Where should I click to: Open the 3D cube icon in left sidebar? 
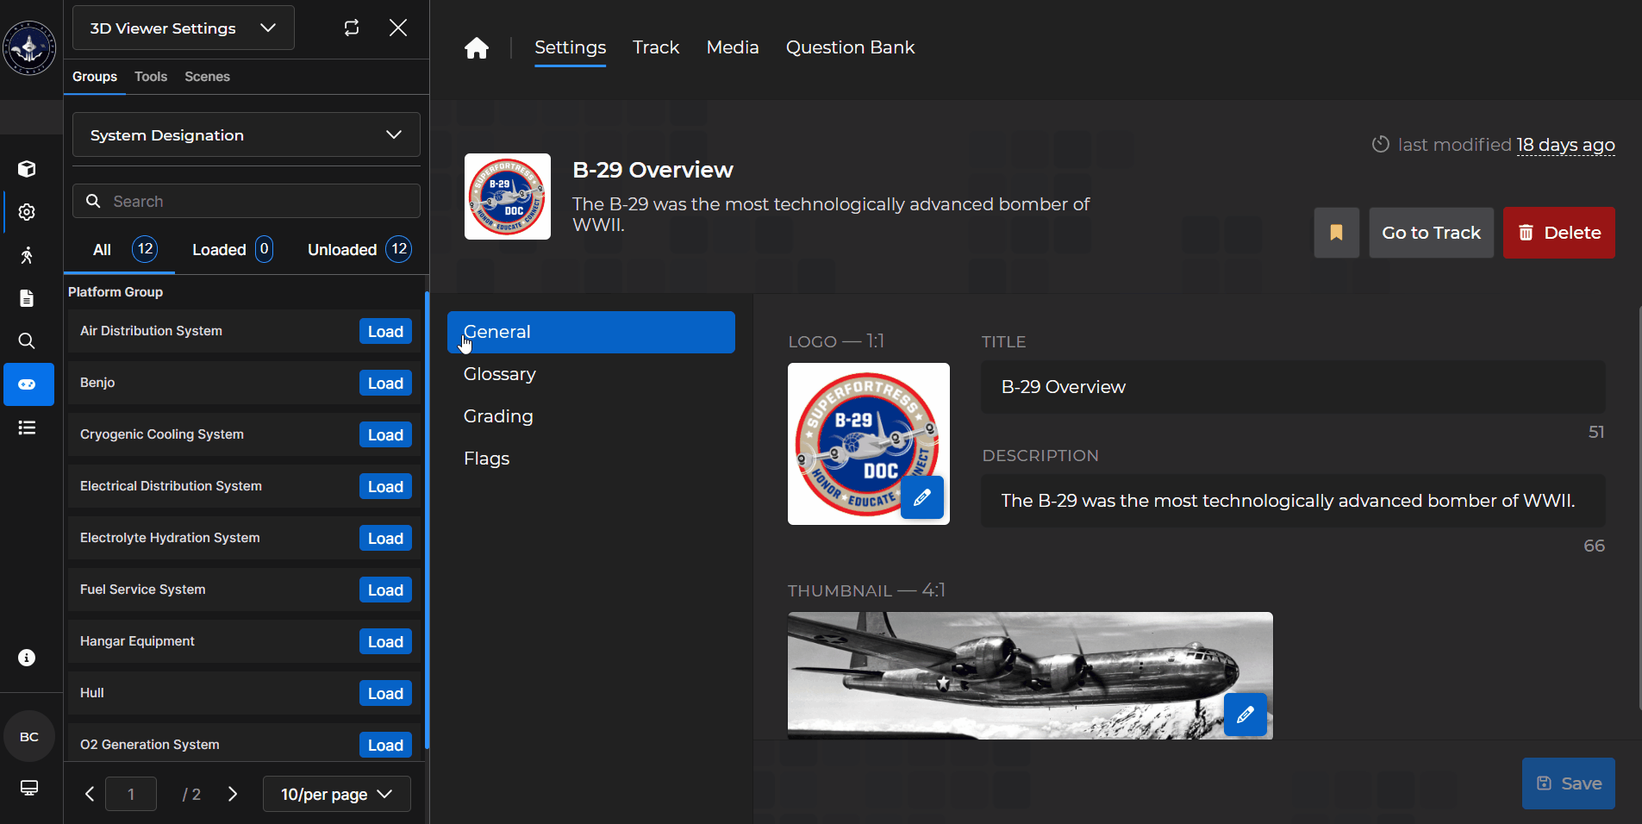pyautogui.click(x=27, y=169)
